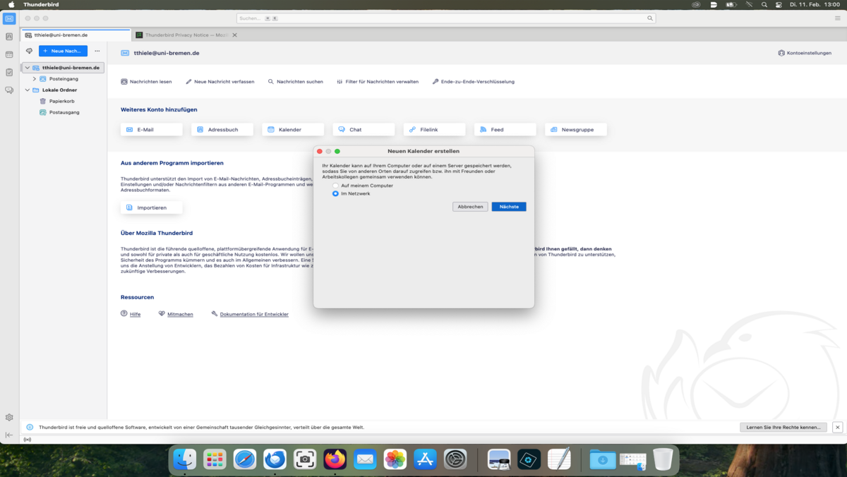Open the Address Book from the left sidebar
Screen dimensions: 847x477
tap(9, 37)
